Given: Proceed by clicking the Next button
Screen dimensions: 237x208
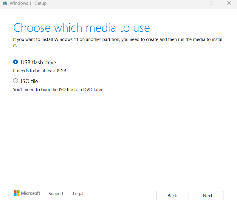Looking at the screenshot, I should pos(207,195).
